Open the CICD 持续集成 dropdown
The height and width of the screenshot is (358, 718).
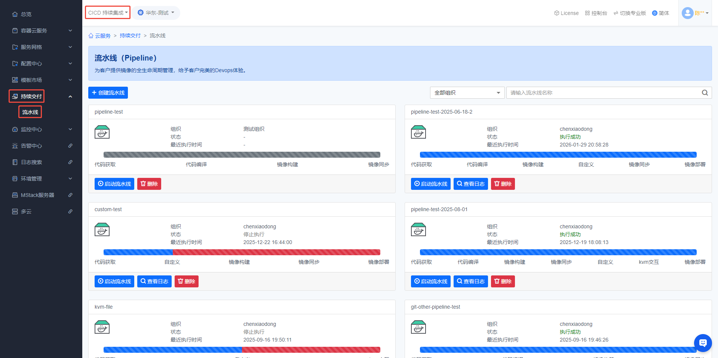point(108,13)
